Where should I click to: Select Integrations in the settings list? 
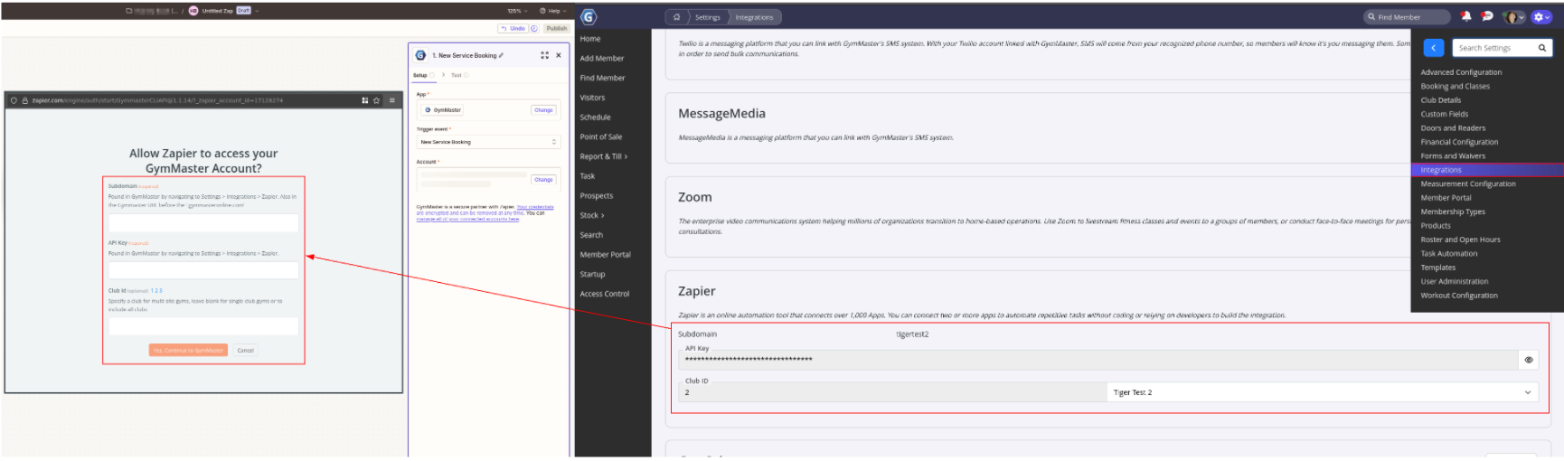[1441, 170]
